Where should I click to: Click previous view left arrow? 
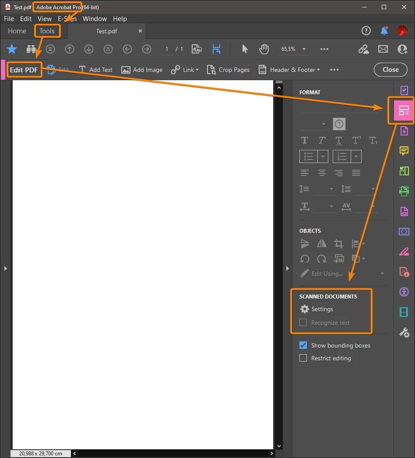pyautogui.click(x=127, y=49)
